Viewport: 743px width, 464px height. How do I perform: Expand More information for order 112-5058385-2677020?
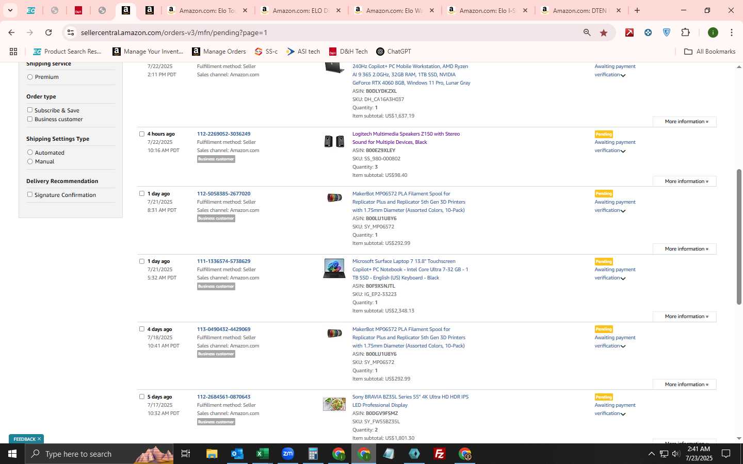pyautogui.click(x=684, y=249)
